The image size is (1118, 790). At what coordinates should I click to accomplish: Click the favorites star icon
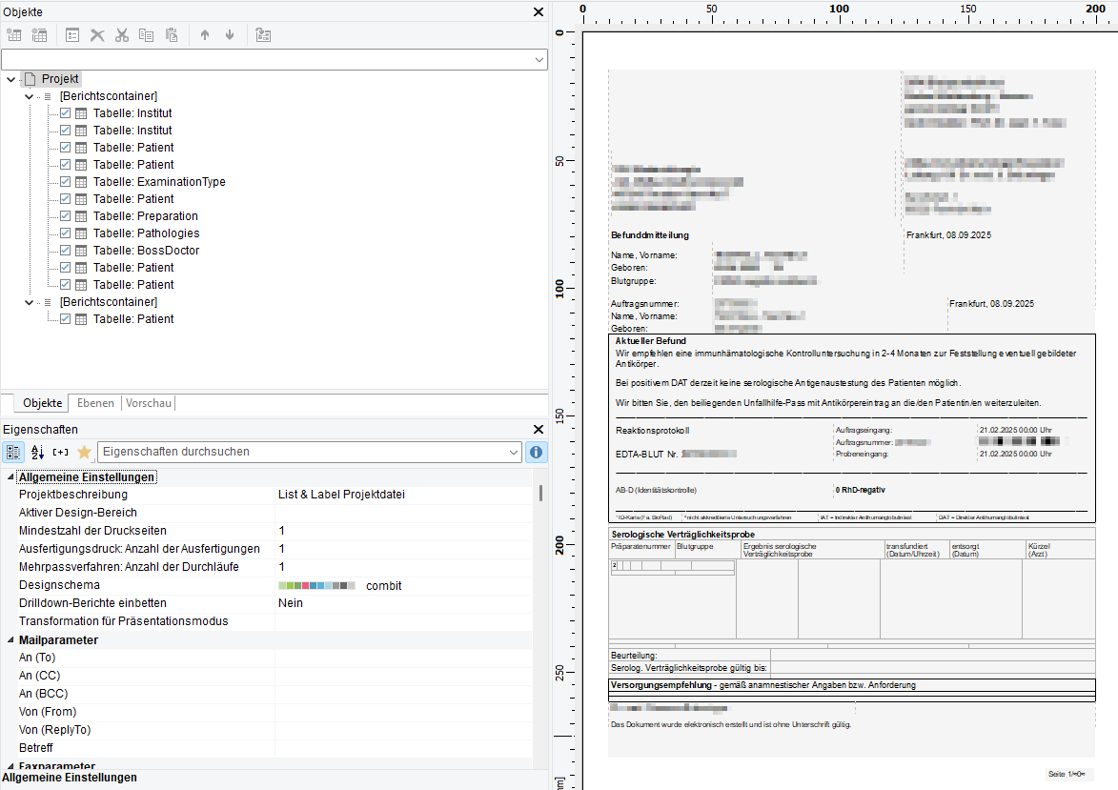[84, 452]
